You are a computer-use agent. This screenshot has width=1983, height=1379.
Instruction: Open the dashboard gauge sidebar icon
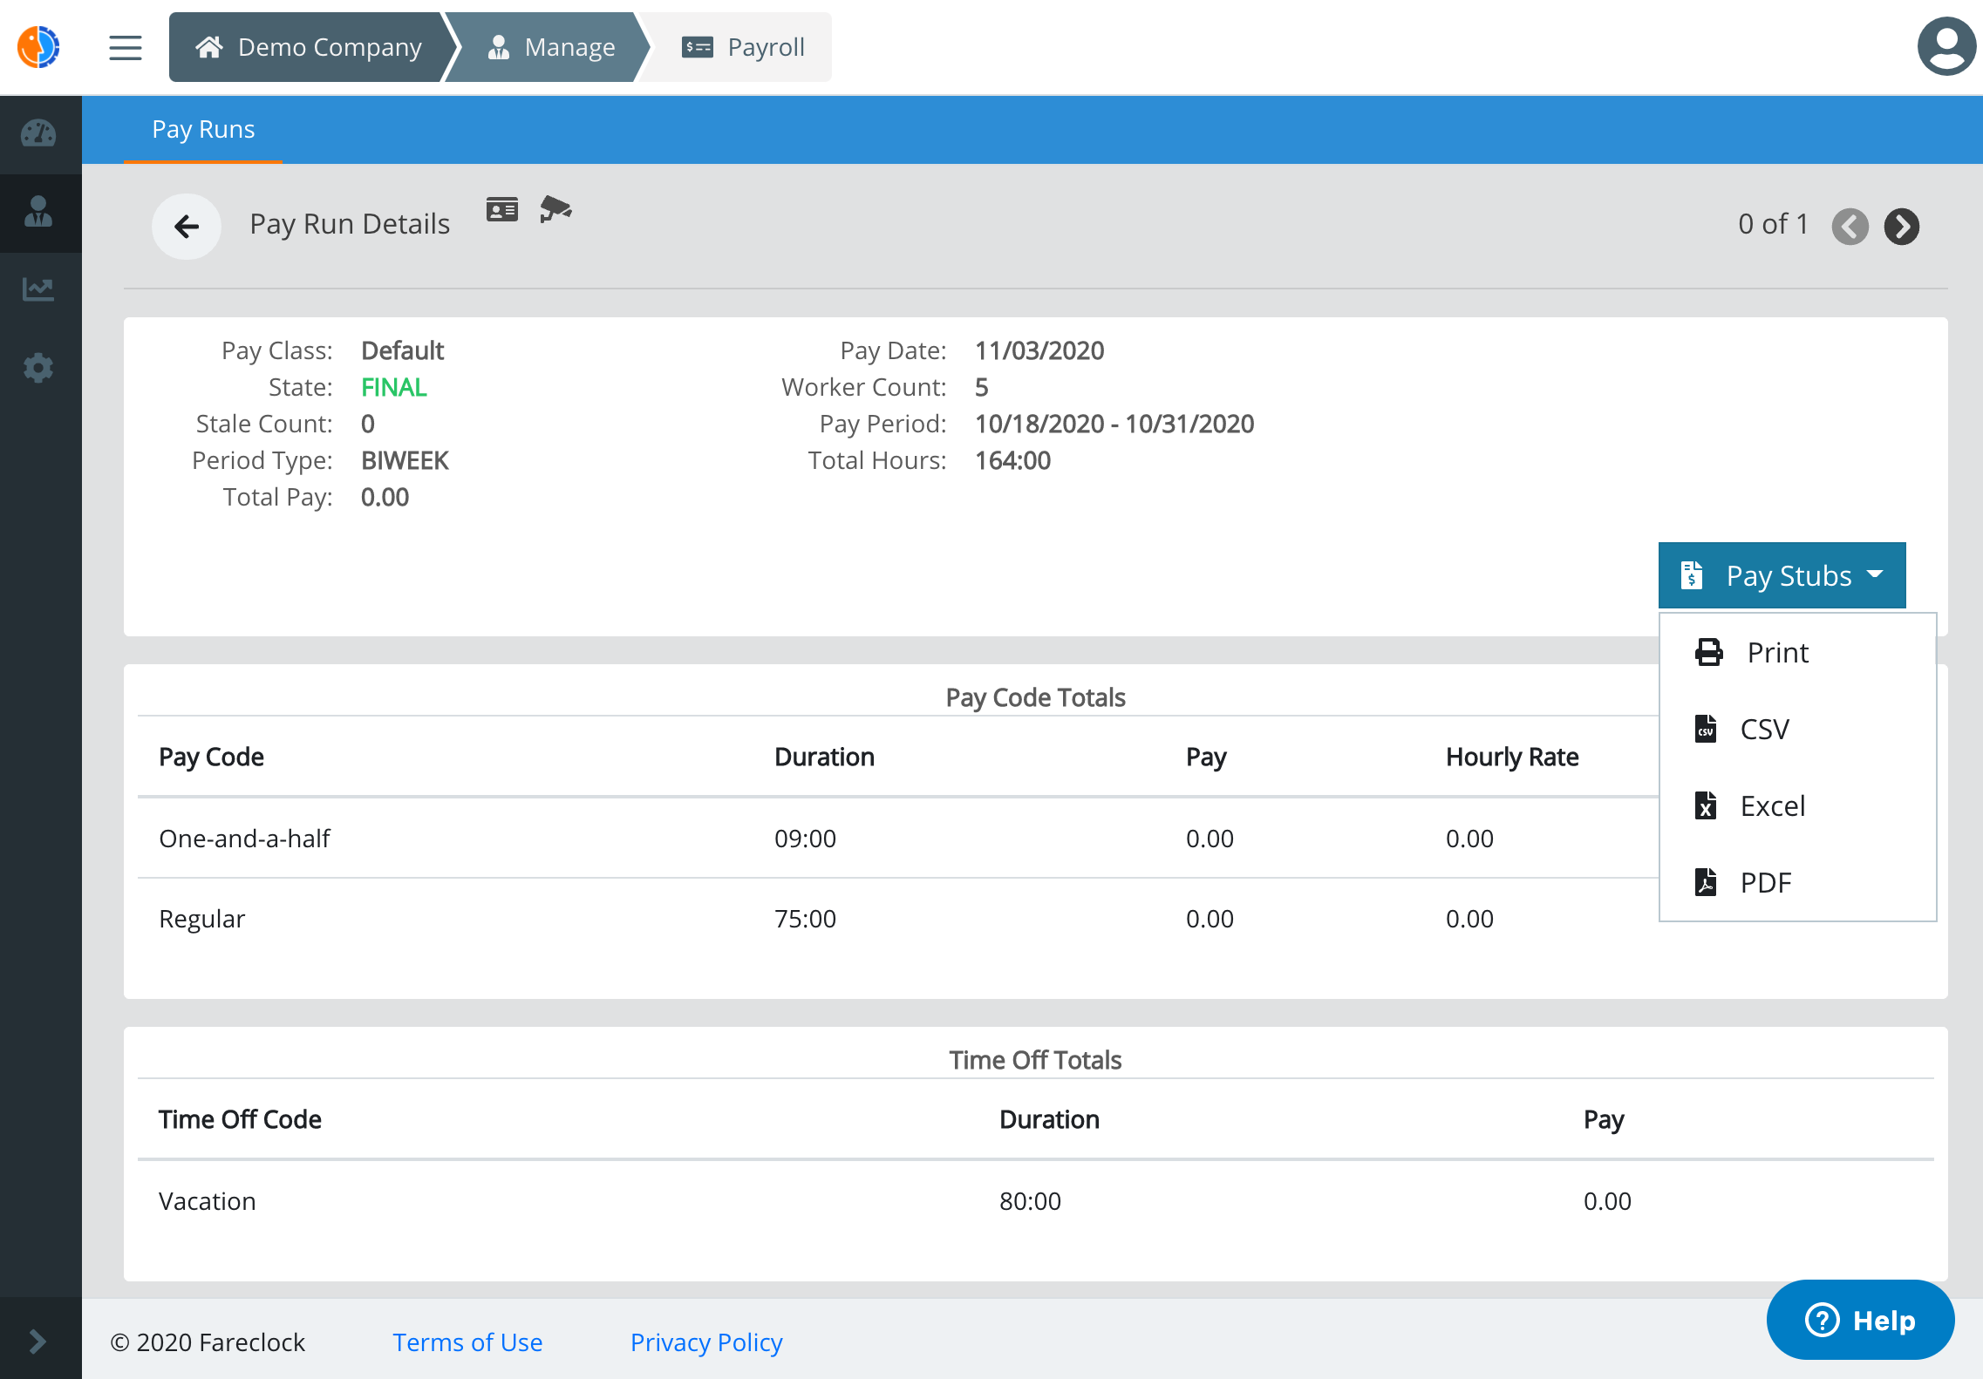[x=38, y=134]
